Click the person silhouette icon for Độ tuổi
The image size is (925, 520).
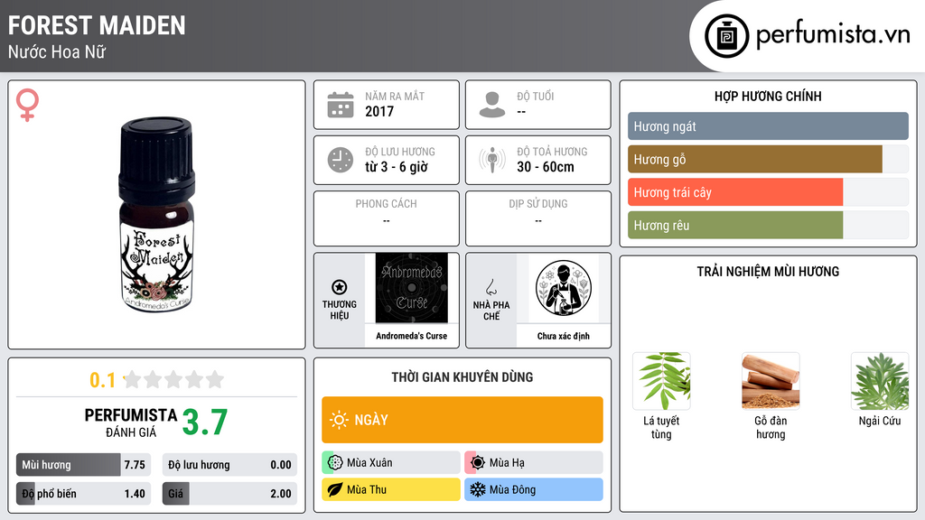(492, 105)
